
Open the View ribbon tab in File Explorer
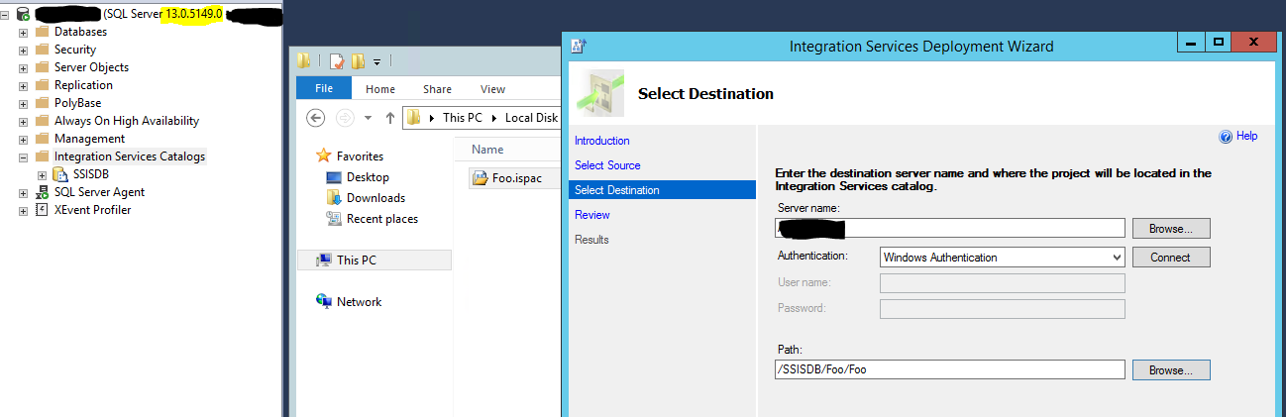[x=492, y=89]
